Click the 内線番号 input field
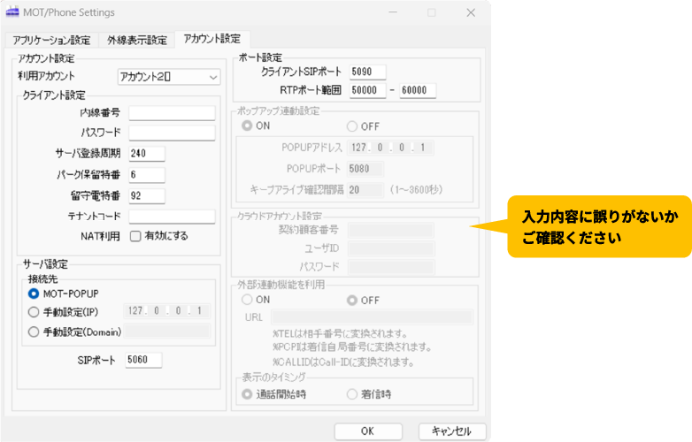 pos(172,113)
